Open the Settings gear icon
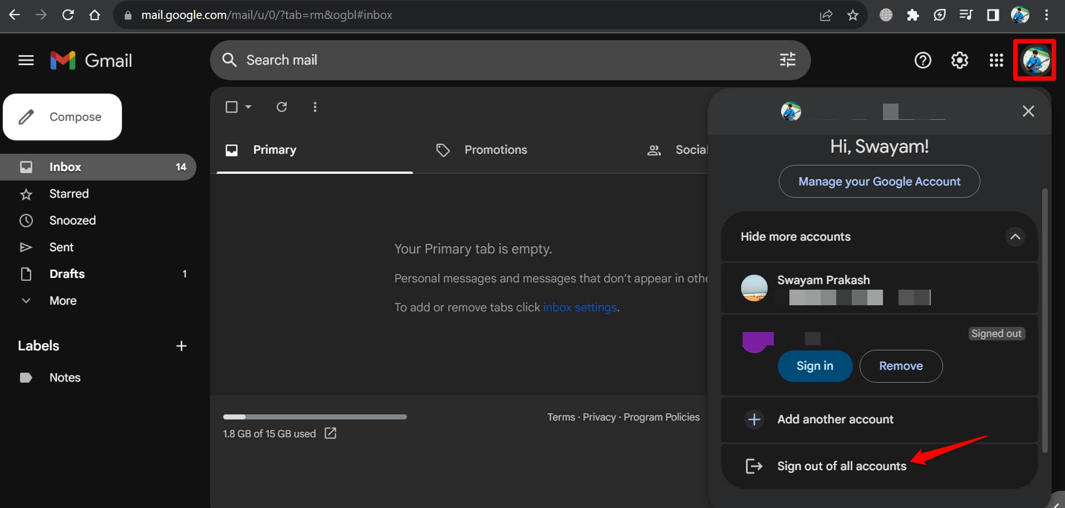The image size is (1065, 508). 959,60
